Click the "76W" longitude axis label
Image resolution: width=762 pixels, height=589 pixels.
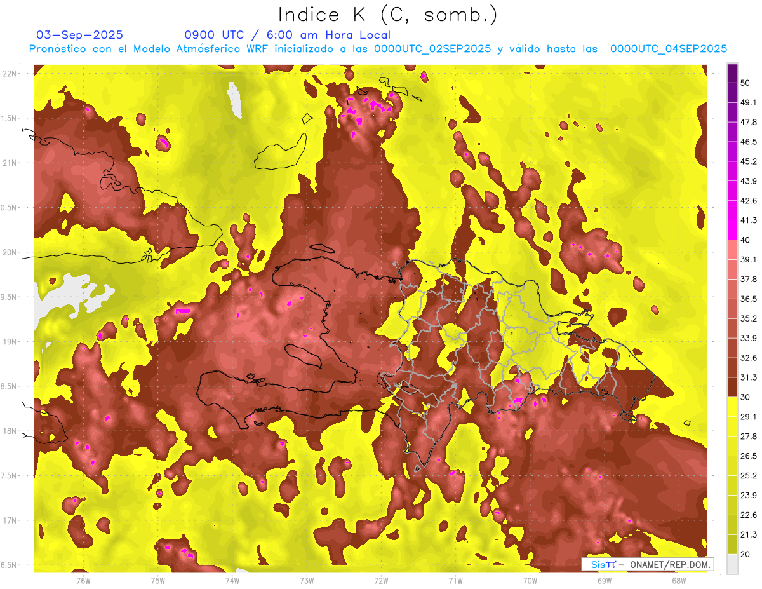coord(83,580)
